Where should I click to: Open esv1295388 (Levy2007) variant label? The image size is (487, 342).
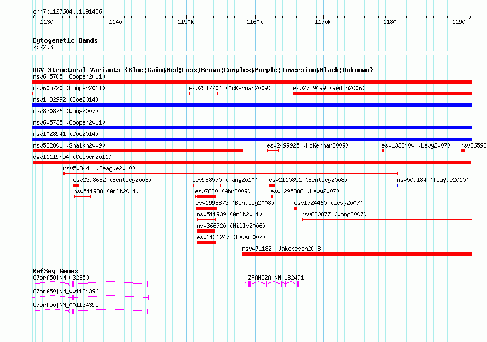coord(305,191)
